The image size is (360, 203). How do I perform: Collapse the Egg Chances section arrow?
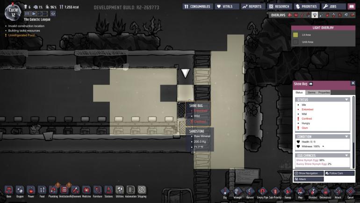click(x=346, y=155)
